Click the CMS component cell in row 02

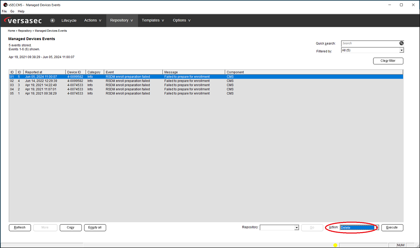tap(230, 81)
